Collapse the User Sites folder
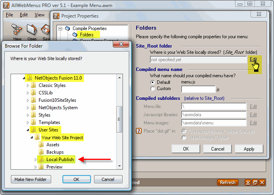274x195 pixels. (x=28, y=130)
